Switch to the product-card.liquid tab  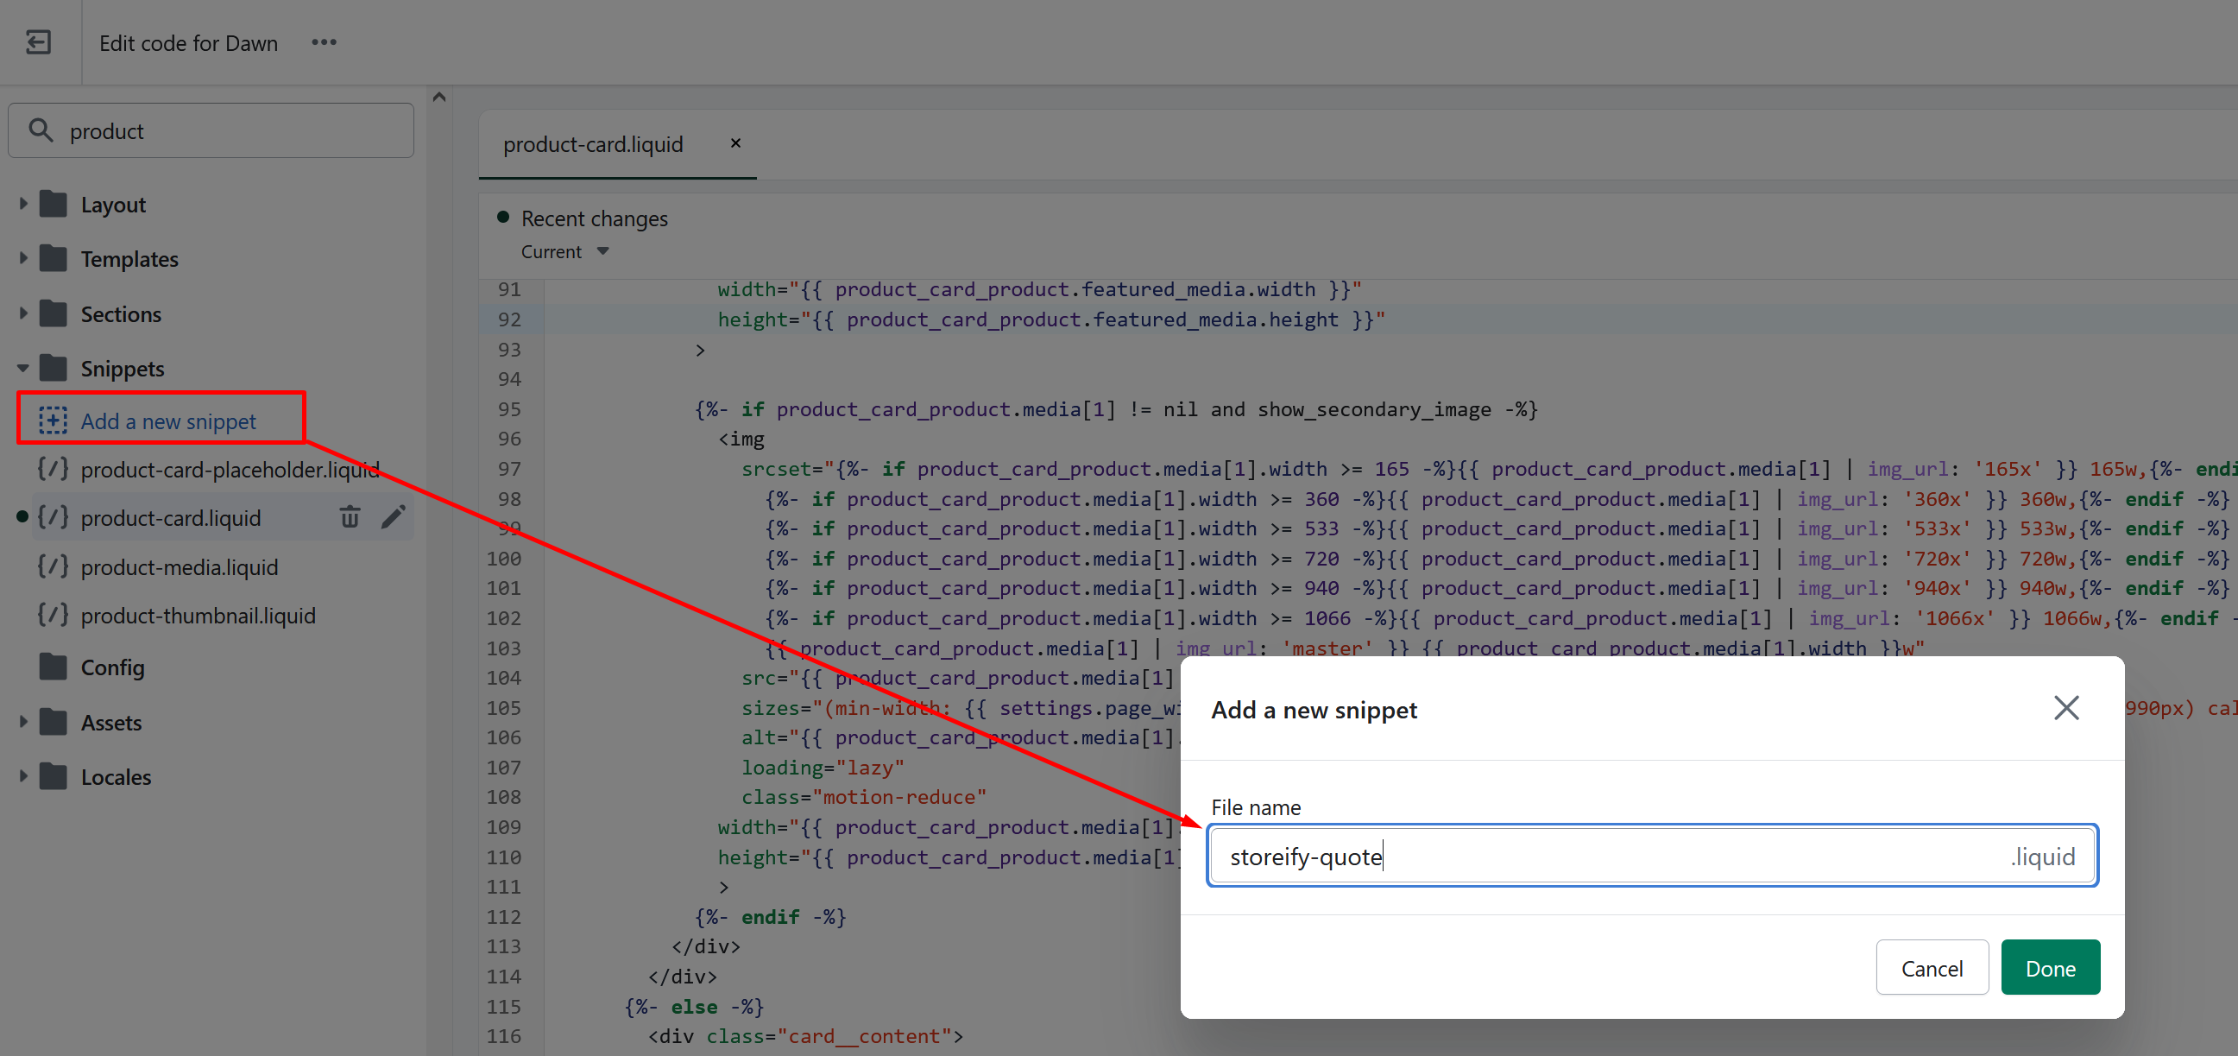coord(593,144)
